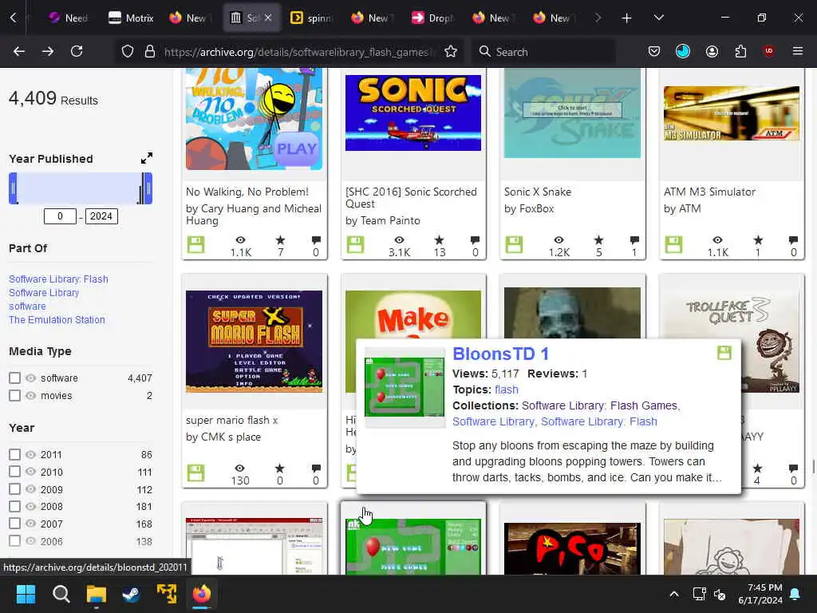Switch to the Dropbox tab
Image resolution: width=817 pixels, height=613 pixels.
click(x=432, y=18)
